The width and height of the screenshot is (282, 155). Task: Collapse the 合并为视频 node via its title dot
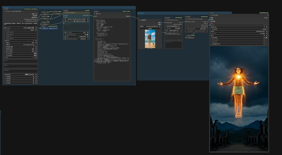coord(211,15)
